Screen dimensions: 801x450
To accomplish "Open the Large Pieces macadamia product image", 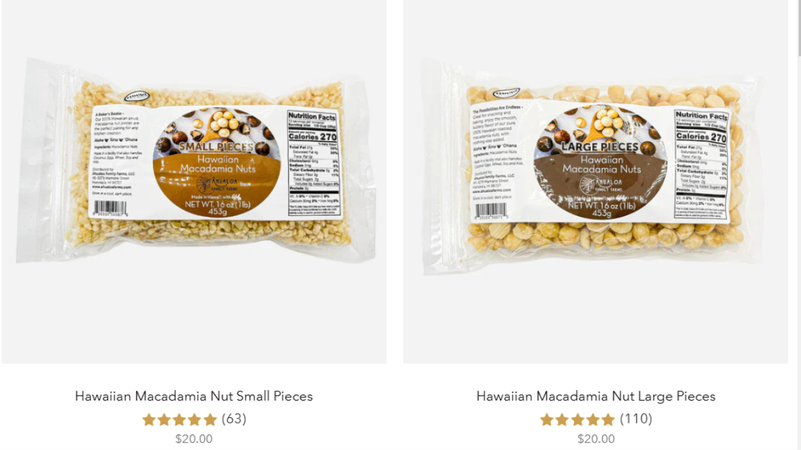I will point(595,181).
